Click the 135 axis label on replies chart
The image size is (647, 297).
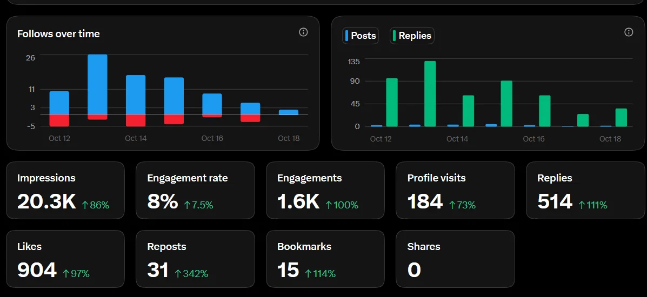point(354,62)
